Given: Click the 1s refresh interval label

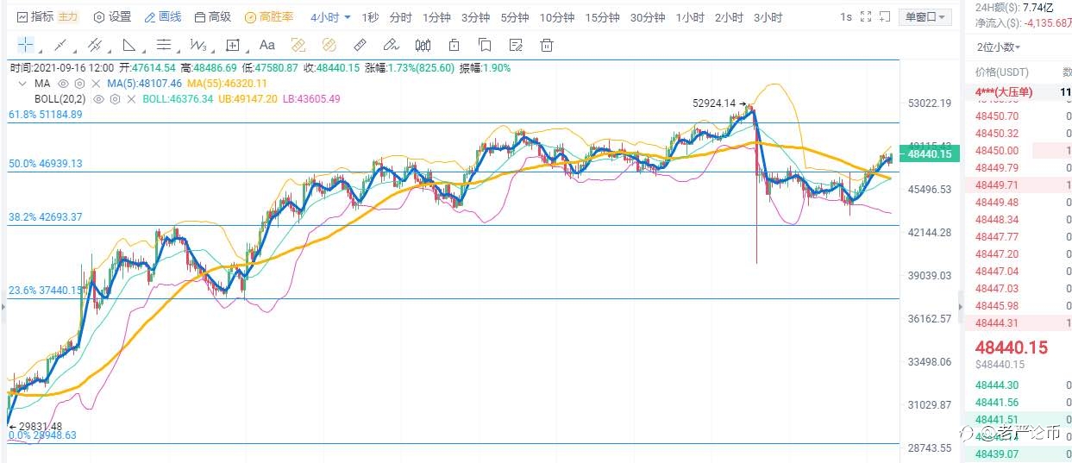Looking at the screenshot, I should tap(846, 16).
